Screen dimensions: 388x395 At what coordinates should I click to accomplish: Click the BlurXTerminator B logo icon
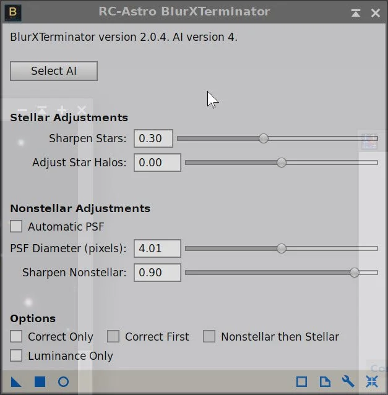click(x=13, y=12)
